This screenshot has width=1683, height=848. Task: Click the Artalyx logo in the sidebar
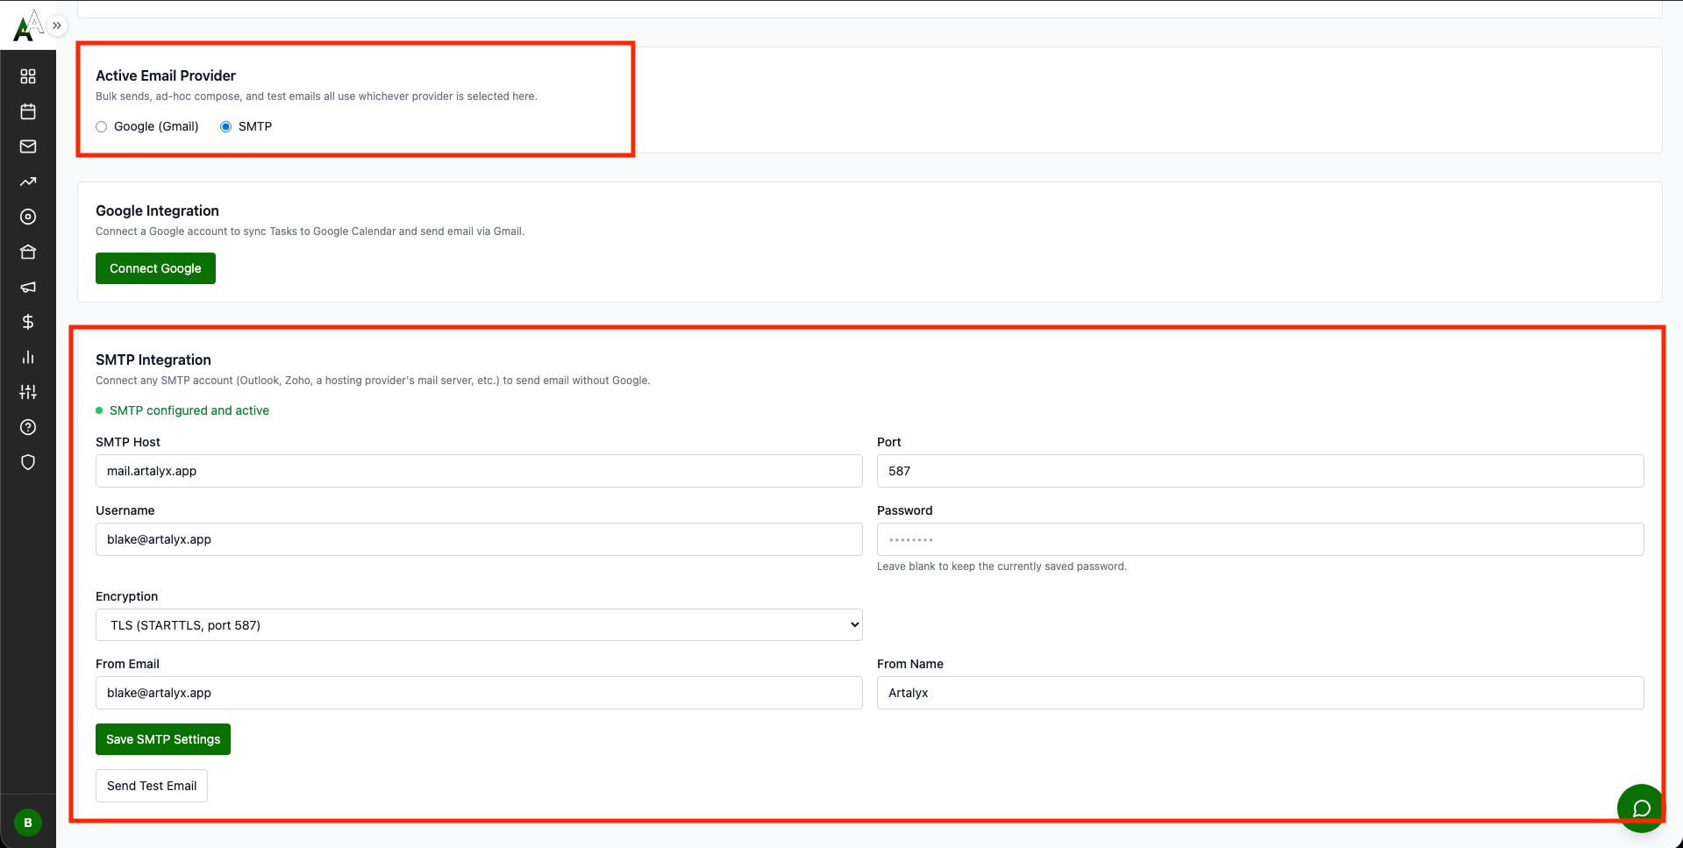(x=27, y=25)
